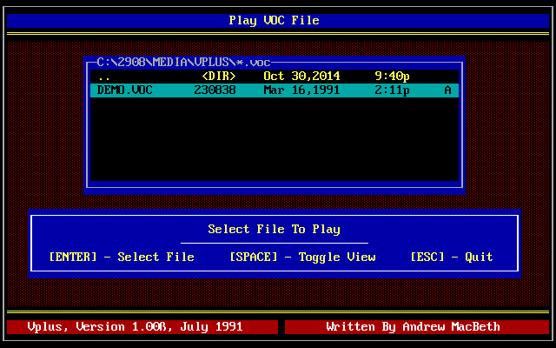Click the file path C:\2908\MEDIA\VPLUS\*.voc

click(x=183, y=63)
